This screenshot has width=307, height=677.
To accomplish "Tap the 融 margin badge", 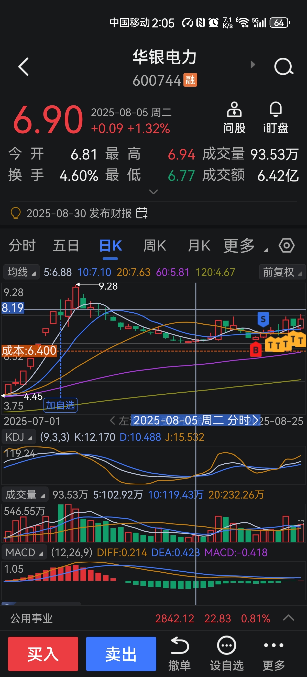I will click(190, 80).
